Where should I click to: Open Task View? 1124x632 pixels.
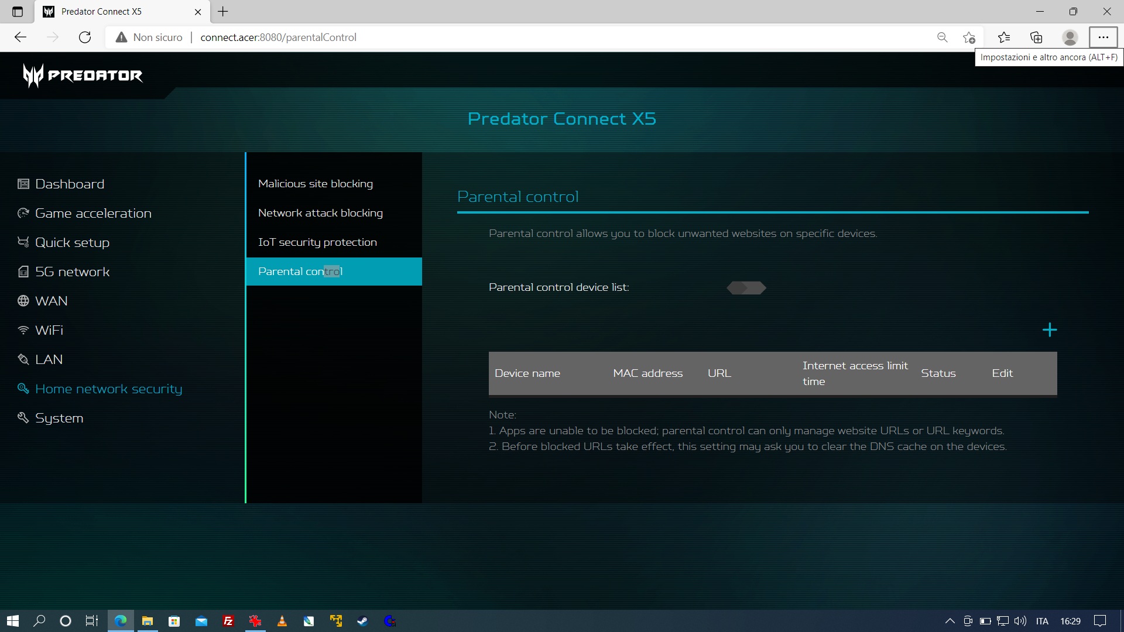click(x=92, y=621)
